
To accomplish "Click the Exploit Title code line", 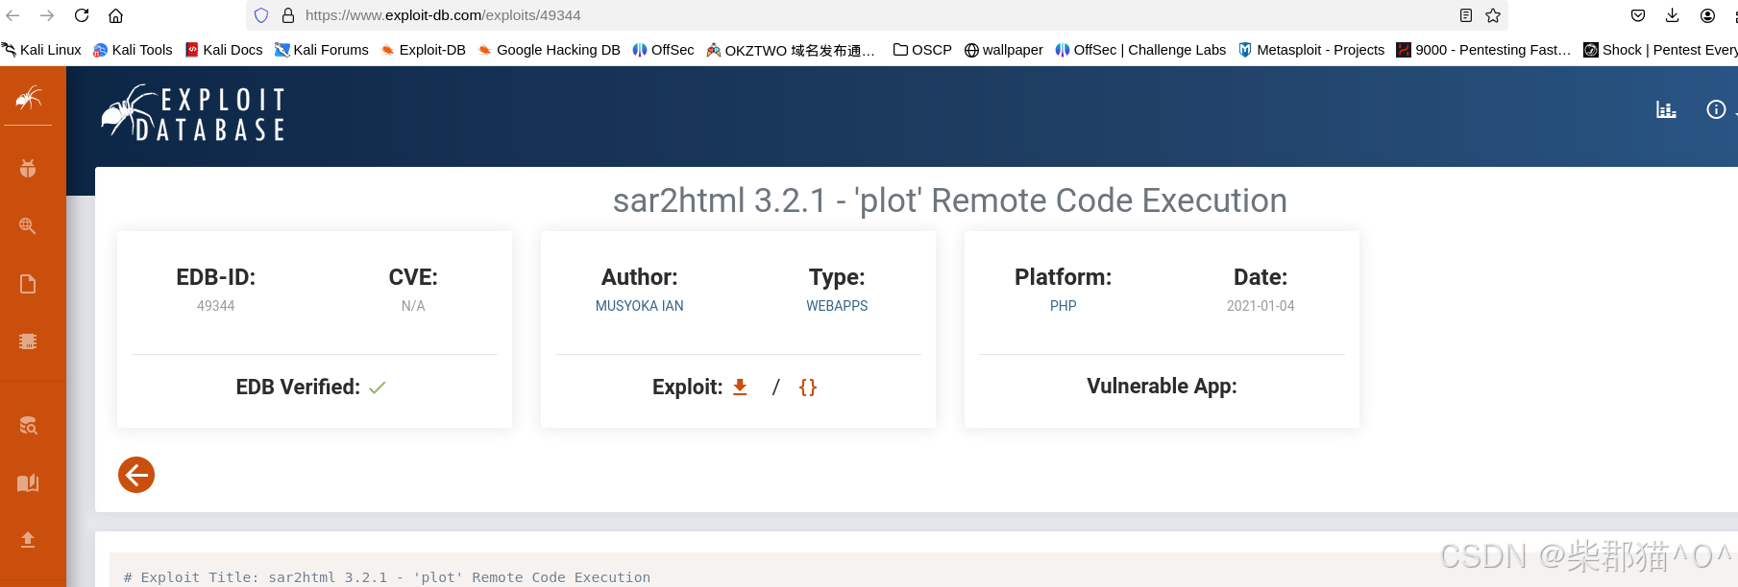I will [x=386, y=577].
